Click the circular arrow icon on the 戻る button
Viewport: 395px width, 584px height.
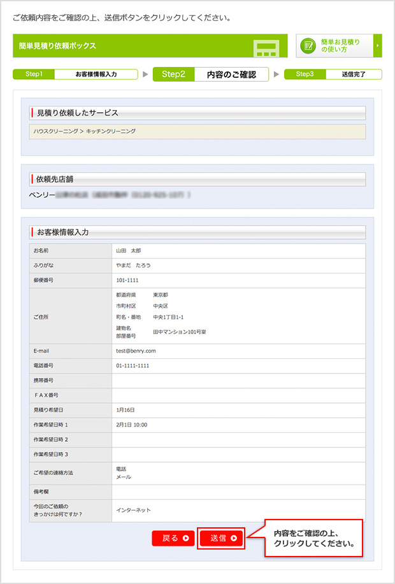[185, 538]
